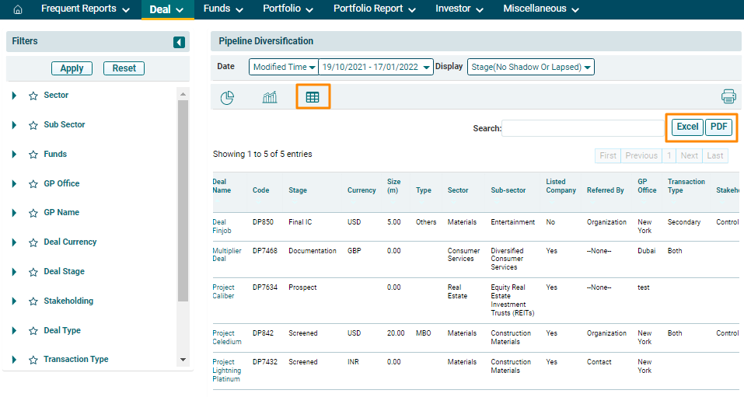Screen dimensions: 744x397
Task: Export the table to Excel
Action: [x=687, y=127]
